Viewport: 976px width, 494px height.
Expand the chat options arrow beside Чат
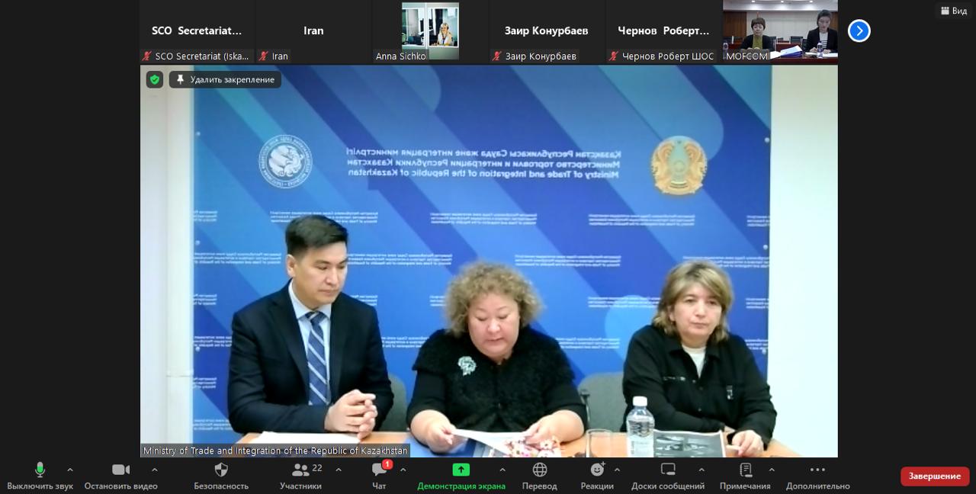point(403,470)
